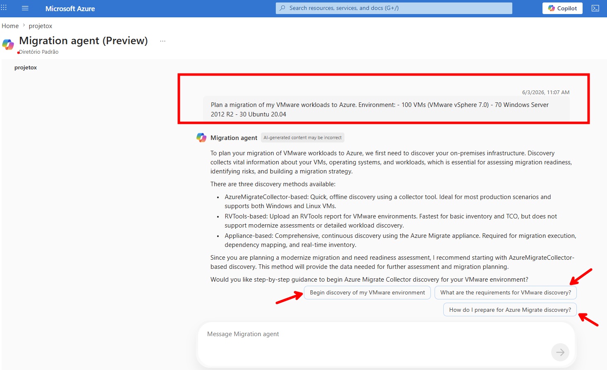Click the AzureMigrateCollector-based bullet text

click(388, 202)
